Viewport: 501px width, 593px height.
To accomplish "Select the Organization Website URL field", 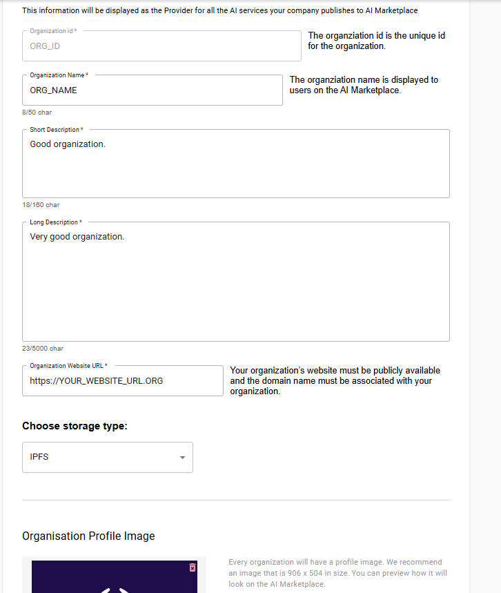I will 122,380.
